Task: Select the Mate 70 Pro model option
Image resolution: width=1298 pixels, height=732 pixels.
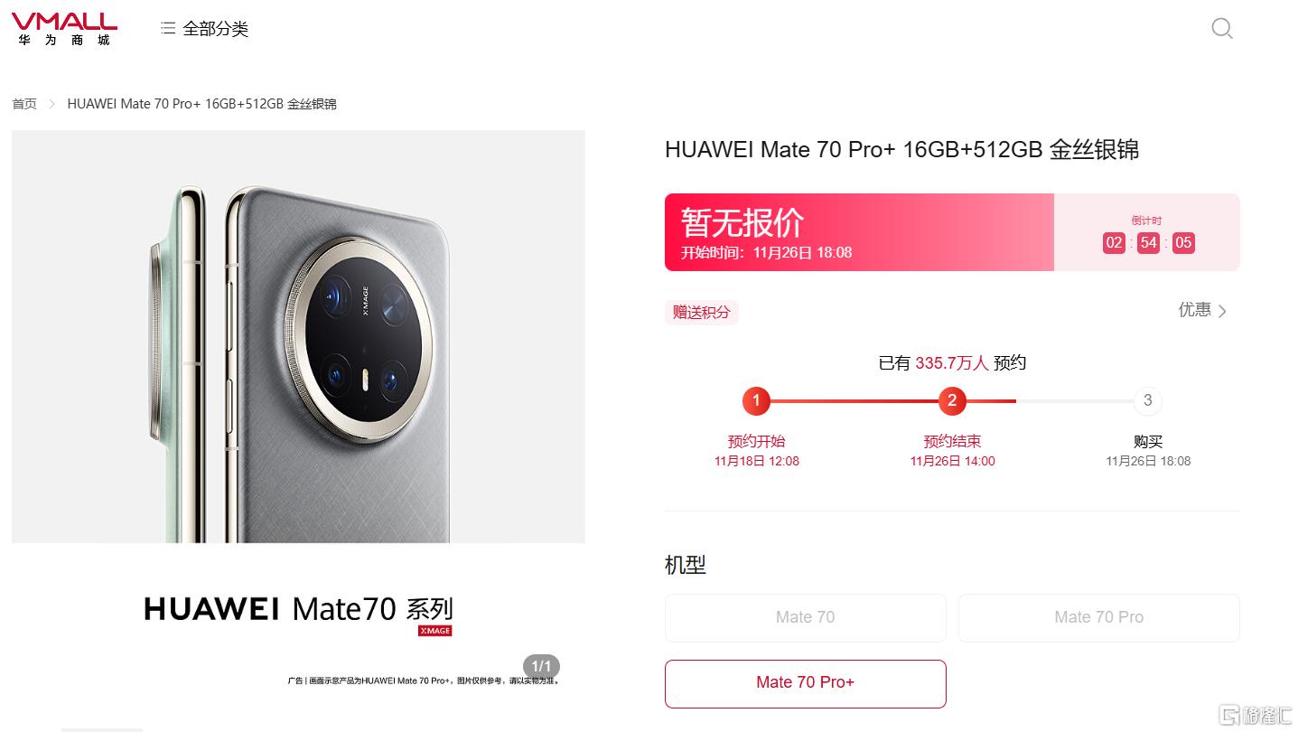Action: pyautogui.click(x=1098, y=617)
